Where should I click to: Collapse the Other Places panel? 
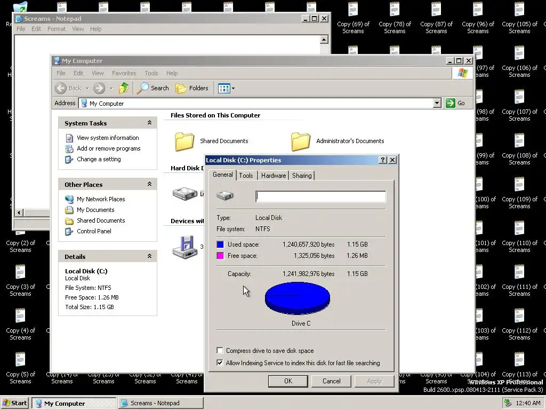point(149,184)
